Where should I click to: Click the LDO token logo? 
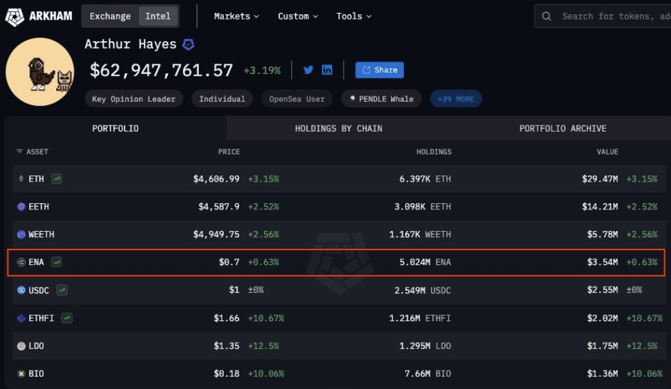tap(21, 346)
